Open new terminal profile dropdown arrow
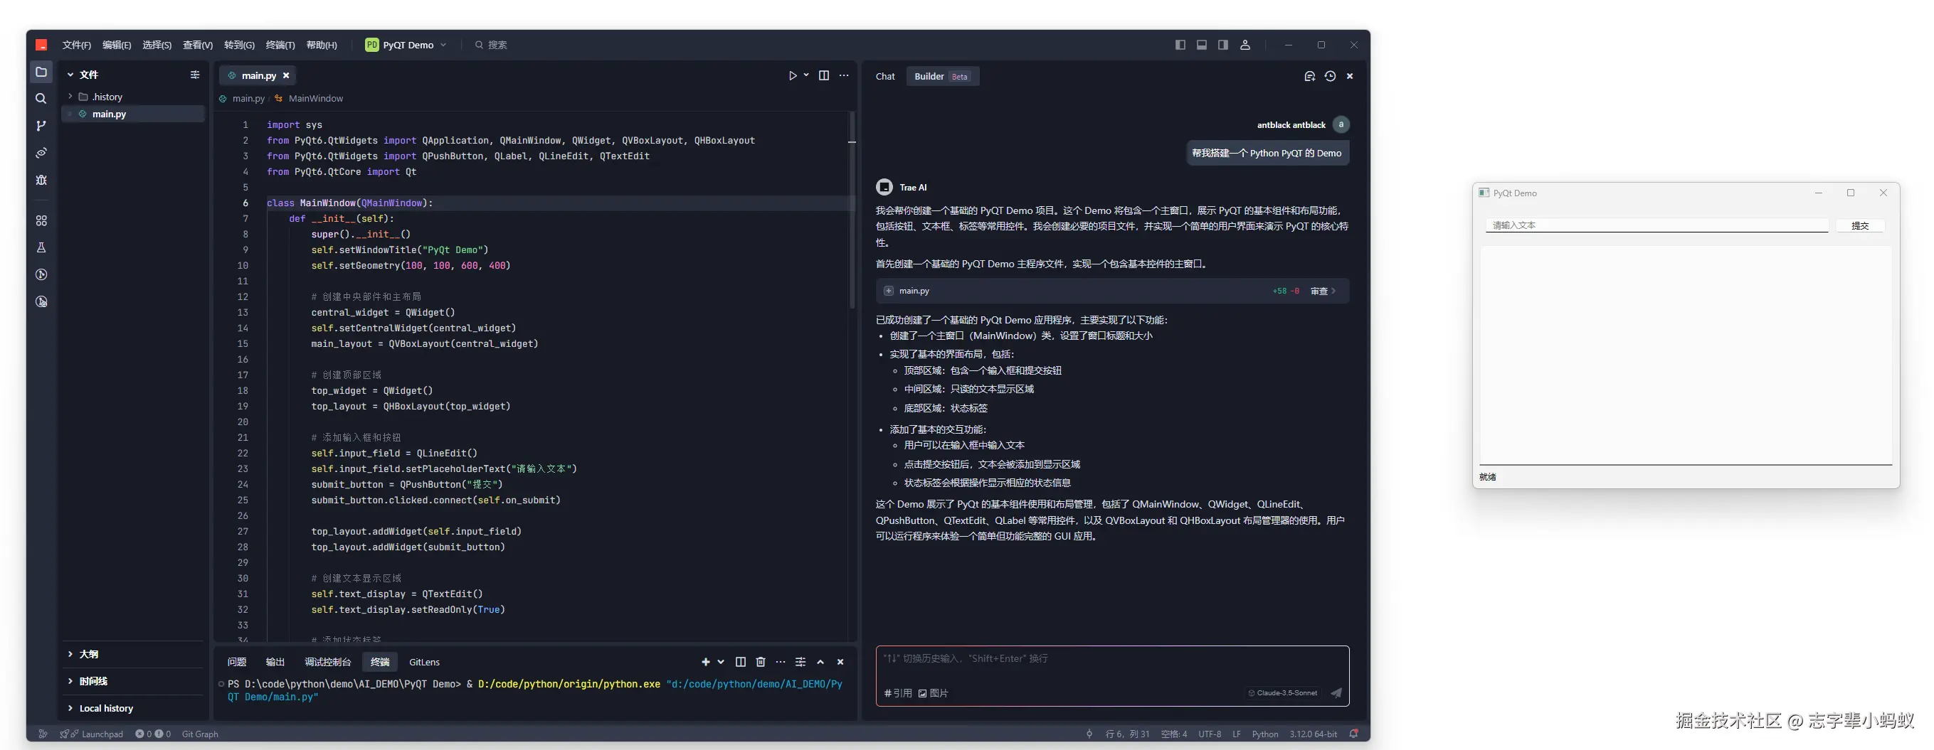Image resolution: width=1934 pixels, height=750 pixels. [721, 663]
